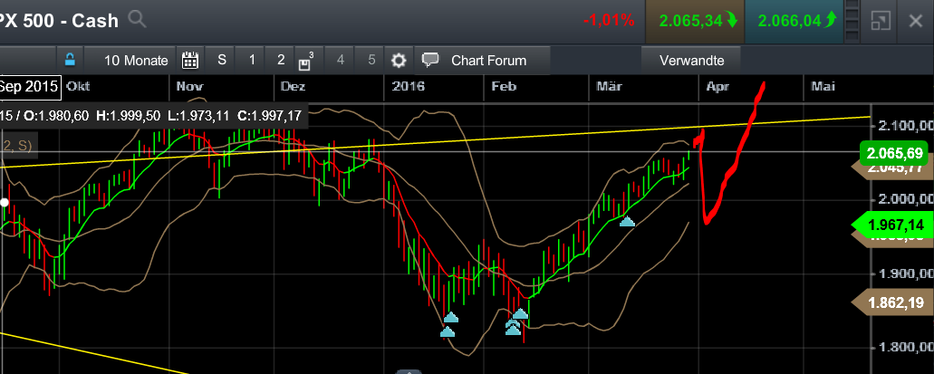The width and height of the screenshot is (934, 374).
Task: Open the instrument search magnifier
Action: [138, 20]
